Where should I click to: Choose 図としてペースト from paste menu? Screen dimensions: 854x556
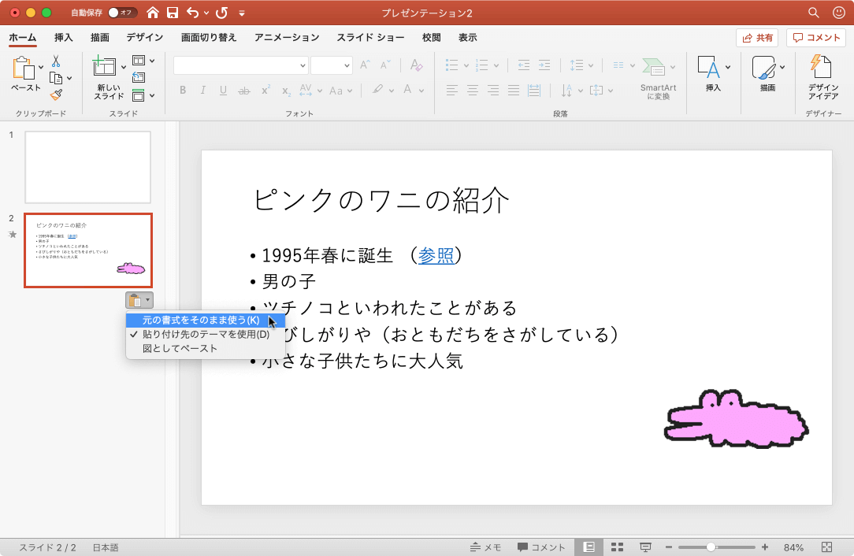coord(180,348)
